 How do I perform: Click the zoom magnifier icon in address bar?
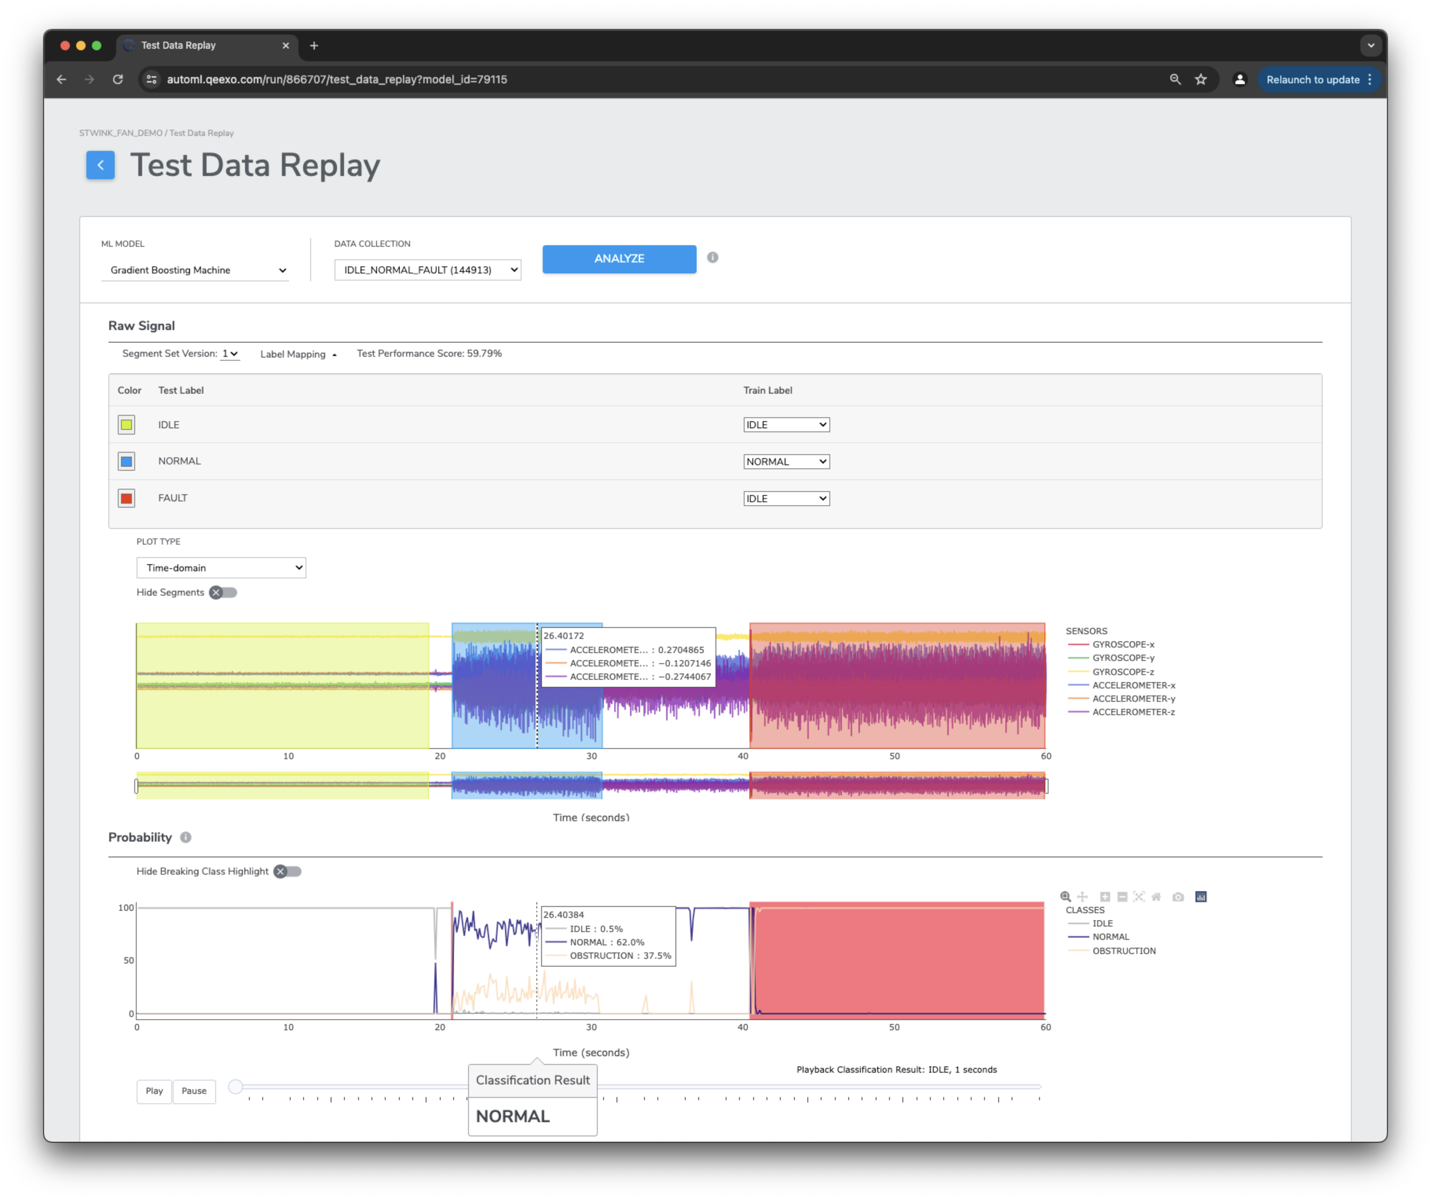coord(1175,79)
